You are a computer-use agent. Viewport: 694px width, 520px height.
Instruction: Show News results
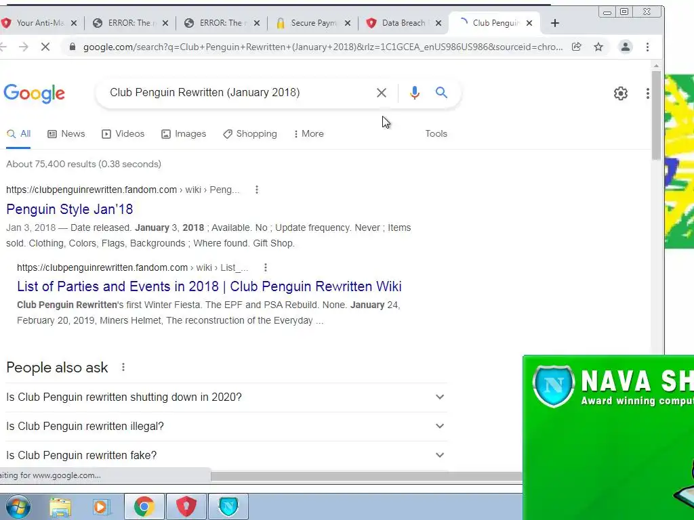click(66, 133)
